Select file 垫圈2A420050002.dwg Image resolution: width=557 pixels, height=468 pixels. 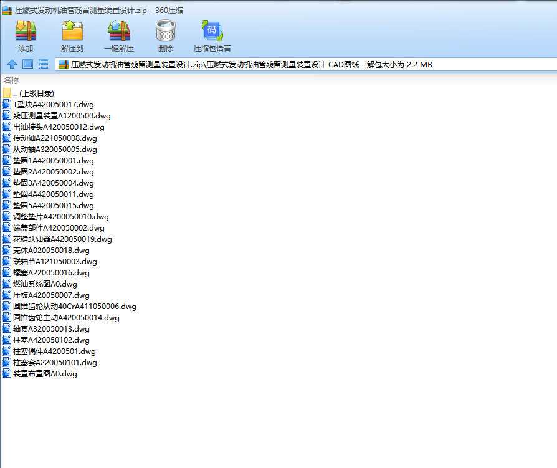(x=49, y=171)
